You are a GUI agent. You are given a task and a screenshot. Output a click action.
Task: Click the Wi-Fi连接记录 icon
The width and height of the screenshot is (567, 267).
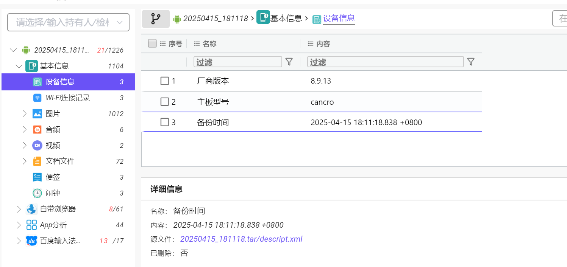coord(37,98)
